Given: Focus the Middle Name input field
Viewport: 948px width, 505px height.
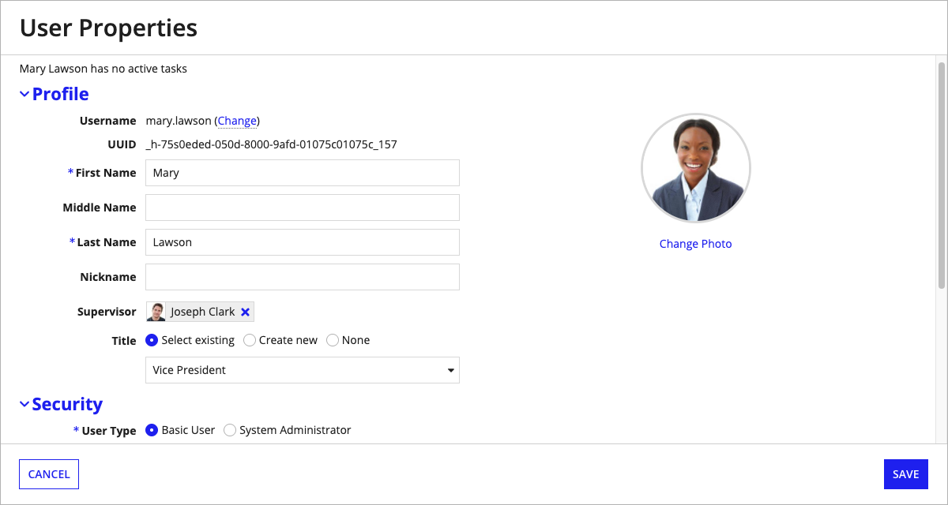Looking at the screenshot, I should tap(303, 208).
